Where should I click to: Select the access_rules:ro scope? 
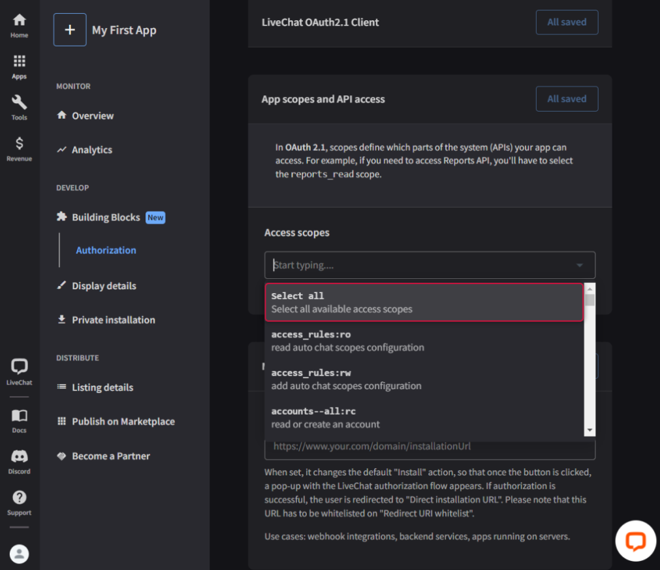(424, 341)
